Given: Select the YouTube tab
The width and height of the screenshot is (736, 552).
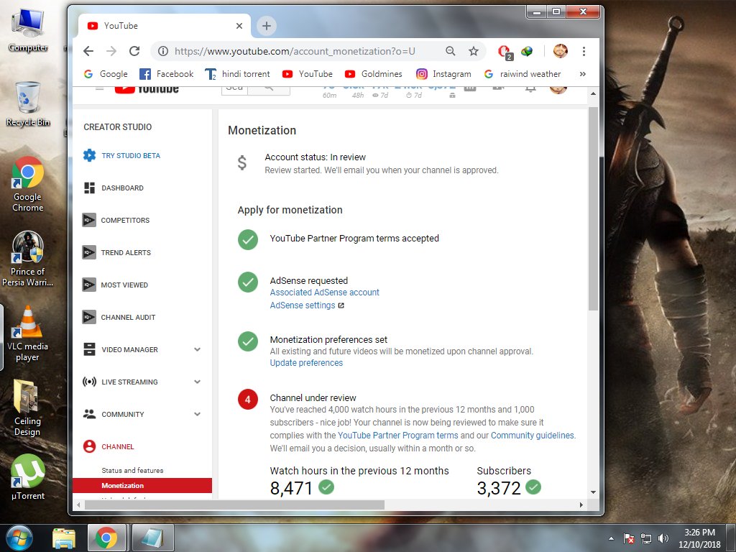Looking at the screenshot, I should coord(165,26).
